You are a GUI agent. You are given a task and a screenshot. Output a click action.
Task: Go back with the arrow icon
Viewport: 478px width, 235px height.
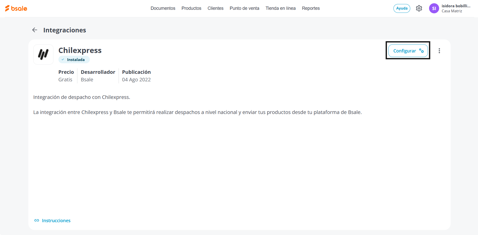pyautogui.click(x=35, y=30)
